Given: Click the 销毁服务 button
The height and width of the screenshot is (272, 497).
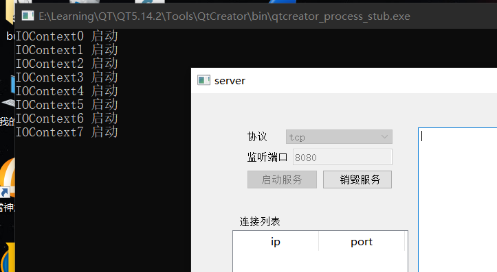Looking at the screenshot, I should 357,180.
